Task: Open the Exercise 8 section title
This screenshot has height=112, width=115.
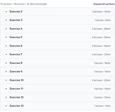Action: 16,63
